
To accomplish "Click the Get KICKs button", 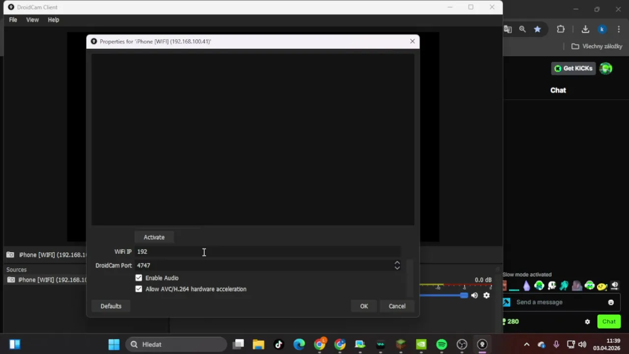I will 573,68.
